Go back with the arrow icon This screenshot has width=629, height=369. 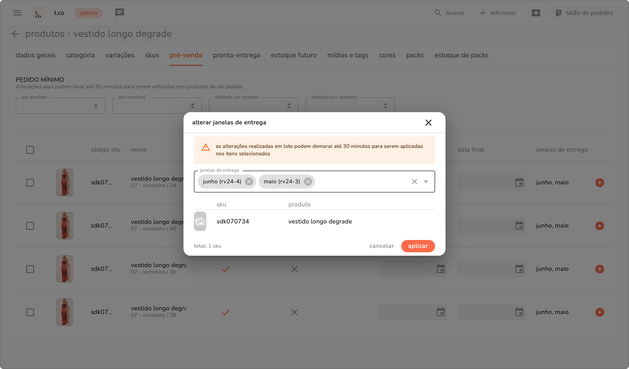tap(15, 34)
